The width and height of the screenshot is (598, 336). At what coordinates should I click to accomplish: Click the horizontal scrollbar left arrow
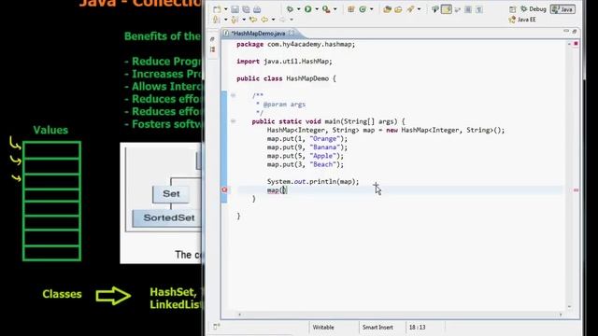[x=239, y=315]
